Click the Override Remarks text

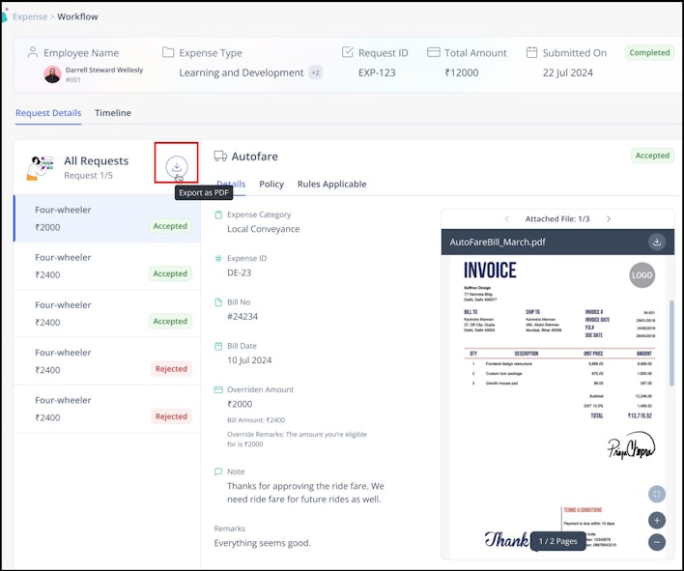coord(297,440)
